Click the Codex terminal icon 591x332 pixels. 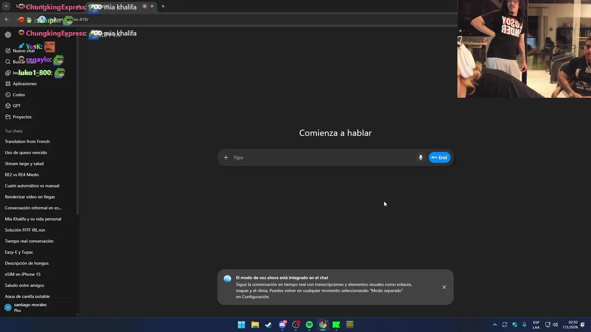(x=8, y=95)
